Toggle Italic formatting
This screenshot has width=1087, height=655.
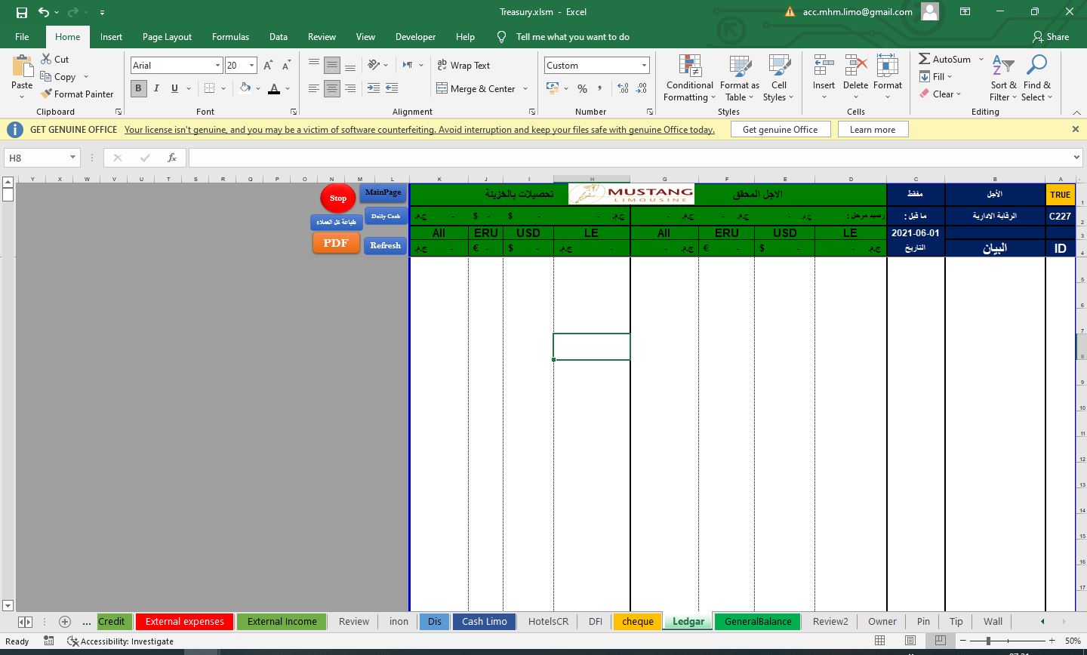coord(156,88)
